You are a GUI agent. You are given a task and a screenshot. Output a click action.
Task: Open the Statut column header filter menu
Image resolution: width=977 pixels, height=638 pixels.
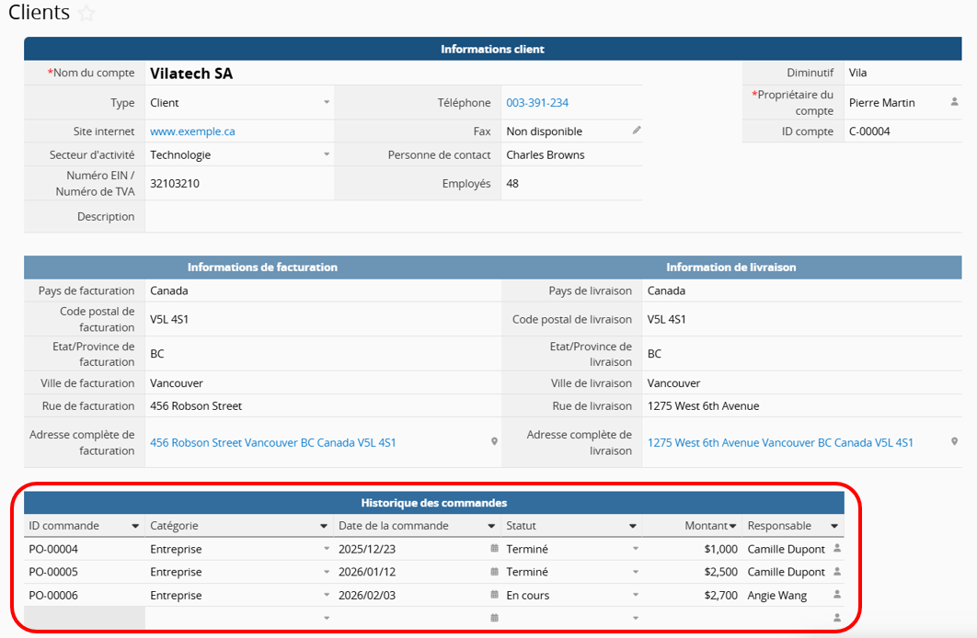click(633, 527)
